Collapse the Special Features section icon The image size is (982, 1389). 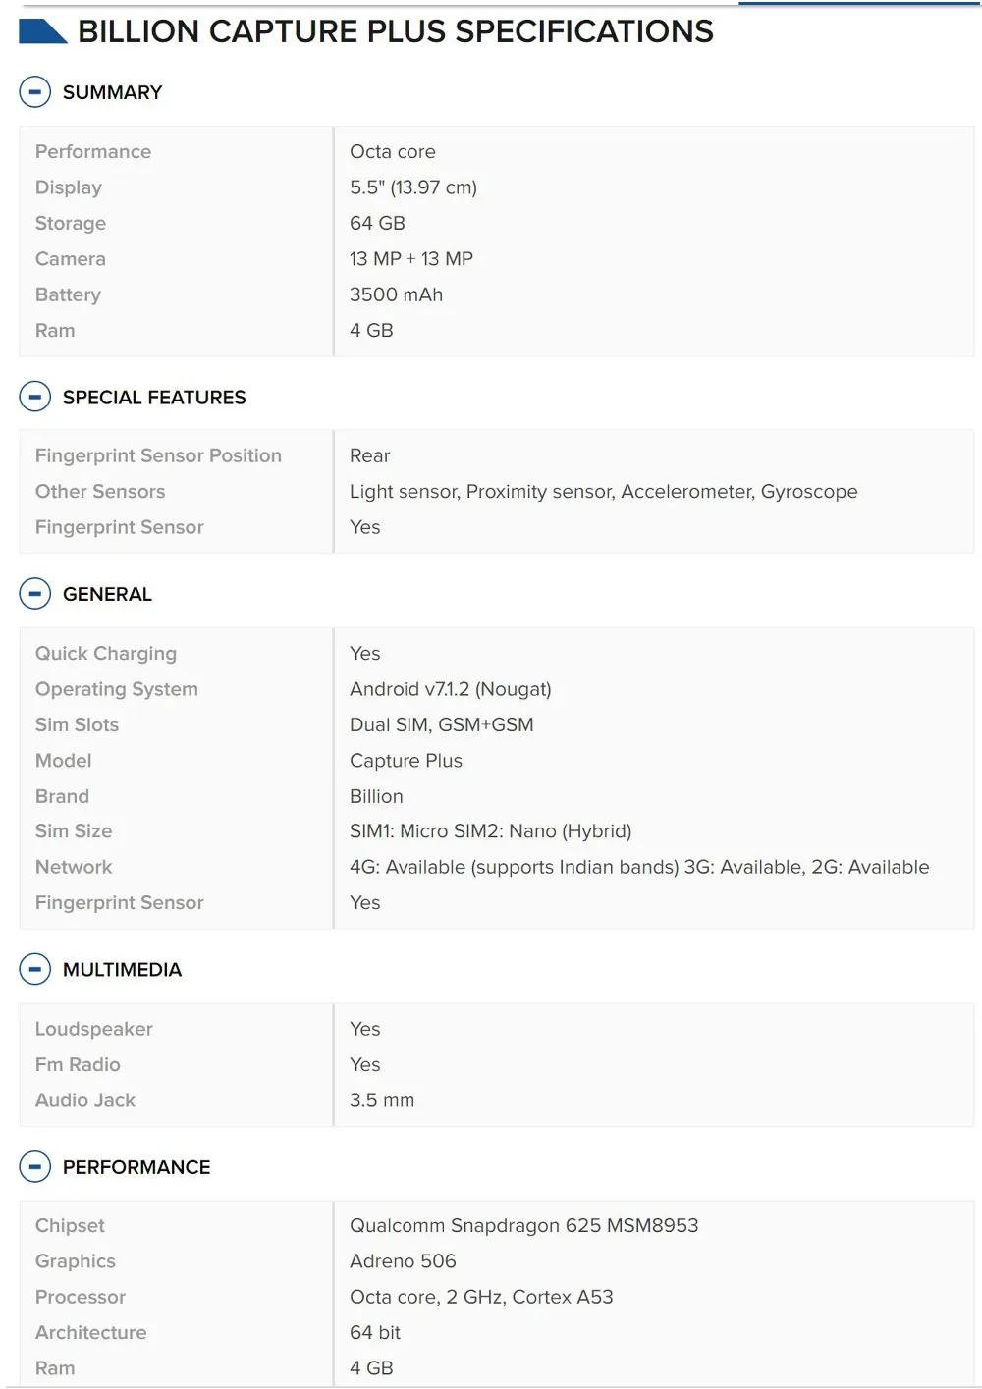point(34,397)
